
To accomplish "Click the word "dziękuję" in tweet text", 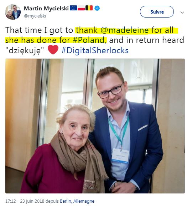I will pyautogui.click(x=25, y=51).
